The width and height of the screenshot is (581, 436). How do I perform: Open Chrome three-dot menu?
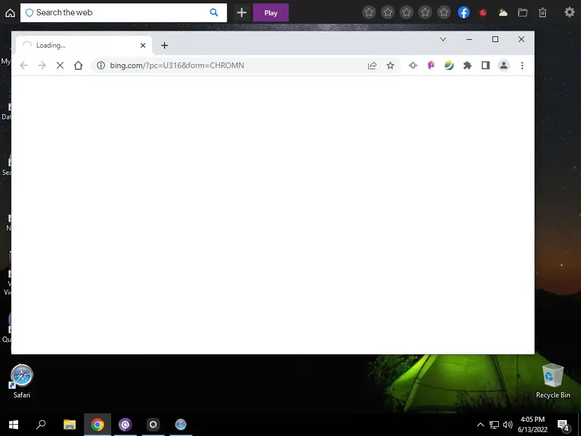[522, 66]
